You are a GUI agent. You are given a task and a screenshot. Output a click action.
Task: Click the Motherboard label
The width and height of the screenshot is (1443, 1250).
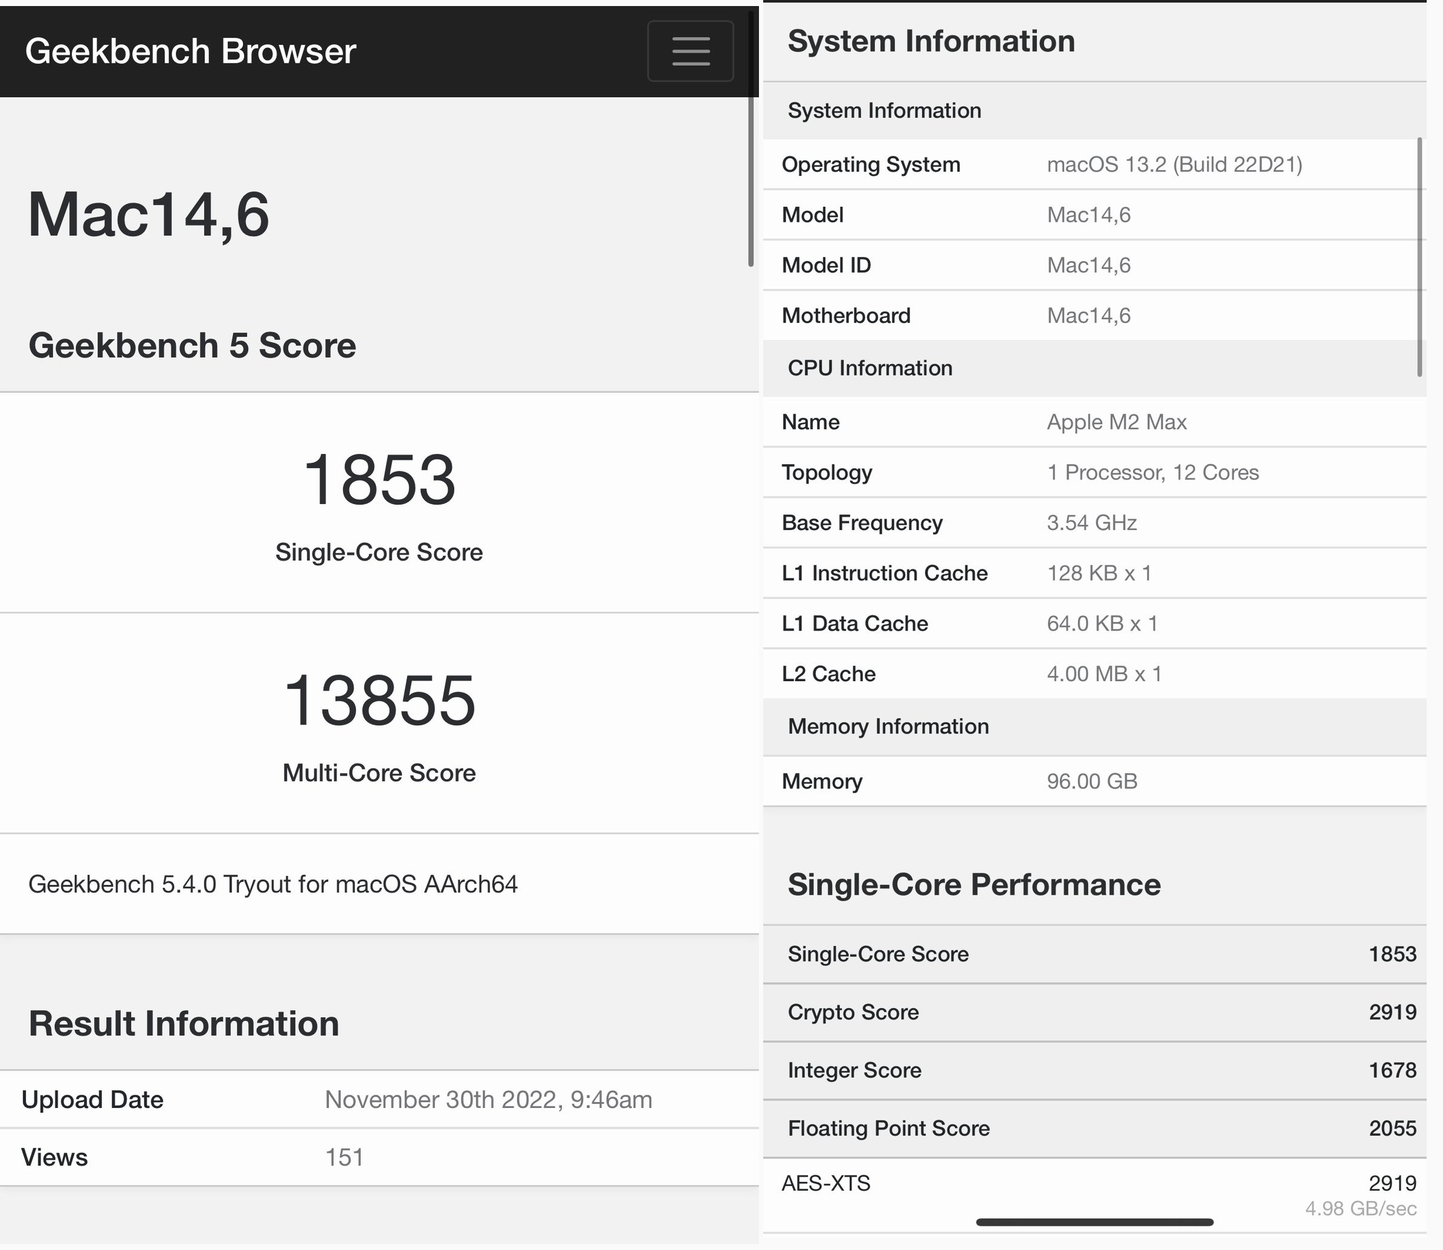point(846,316)
